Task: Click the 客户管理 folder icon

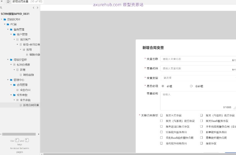Action: point(14,34)
